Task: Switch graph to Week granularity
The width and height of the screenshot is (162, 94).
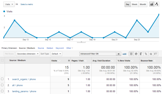Action: [134, 4]
